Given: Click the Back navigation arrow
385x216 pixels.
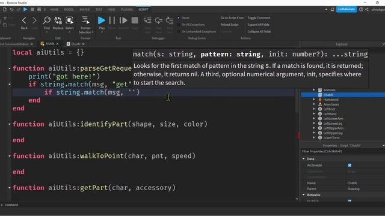Looking at the screenshot, I should pos(24,20).
